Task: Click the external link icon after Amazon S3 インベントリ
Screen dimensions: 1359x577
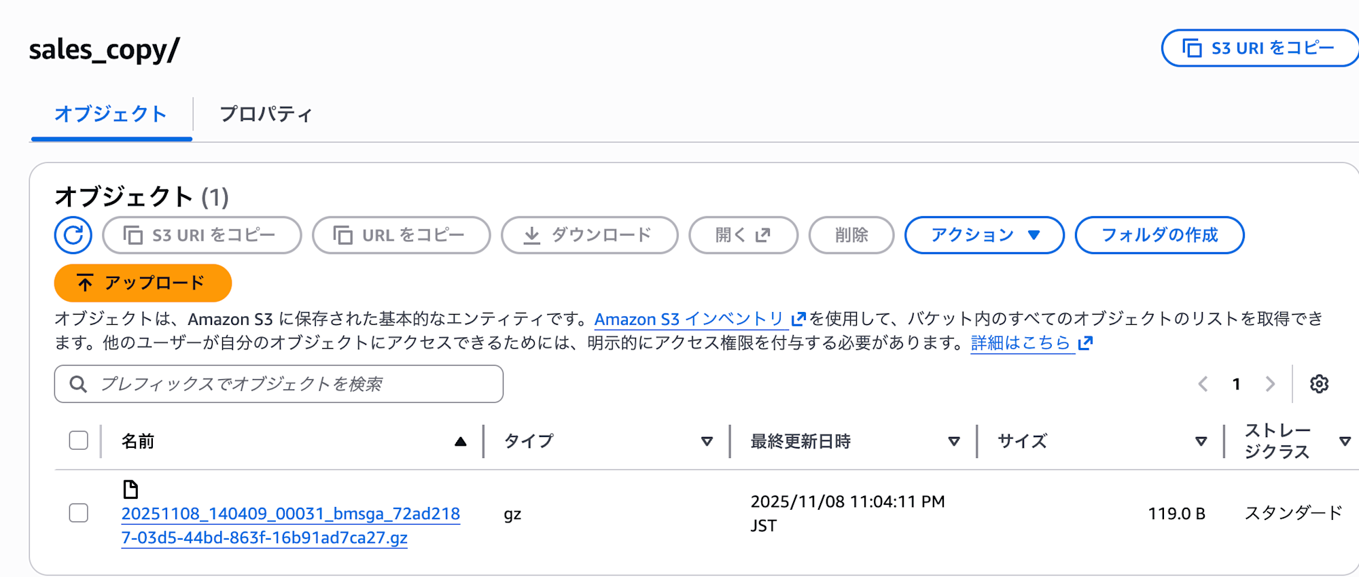Action: tap(800, 318)
